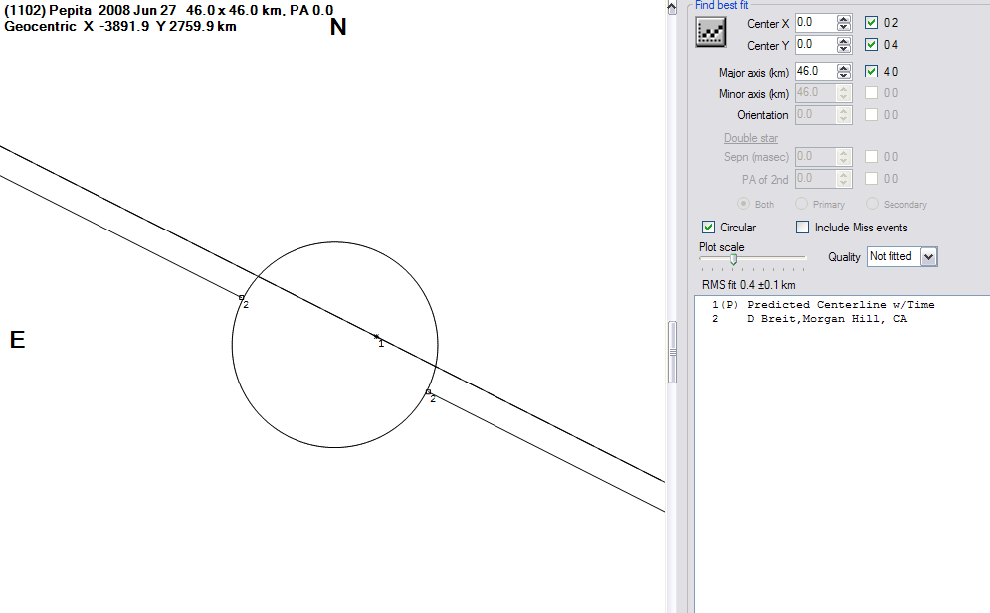This screenshot has width=990, height=613.
Task: Click the Major axis (km) value field
Action: tap(814, 72)
